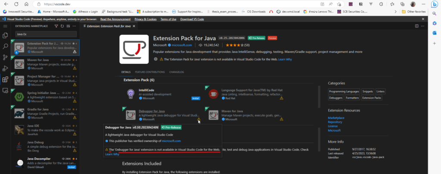Open the Search view in activity bar
This screenshot has width=441, height=174.
click(x=5, y=46)
